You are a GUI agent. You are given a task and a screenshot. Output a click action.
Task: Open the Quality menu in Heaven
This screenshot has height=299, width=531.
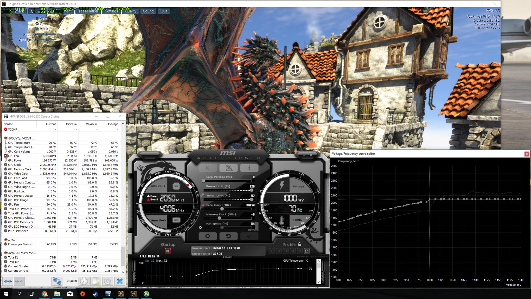pyautogui.click(x=130, y=11)
